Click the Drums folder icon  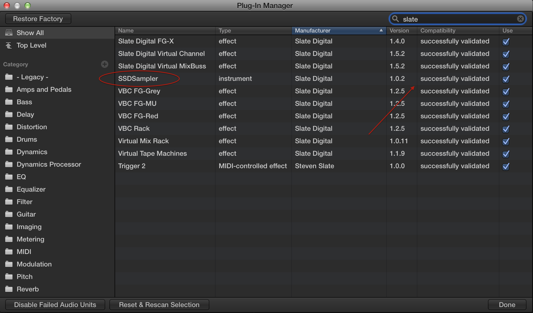pyautogui.click(x=9, y=139)
